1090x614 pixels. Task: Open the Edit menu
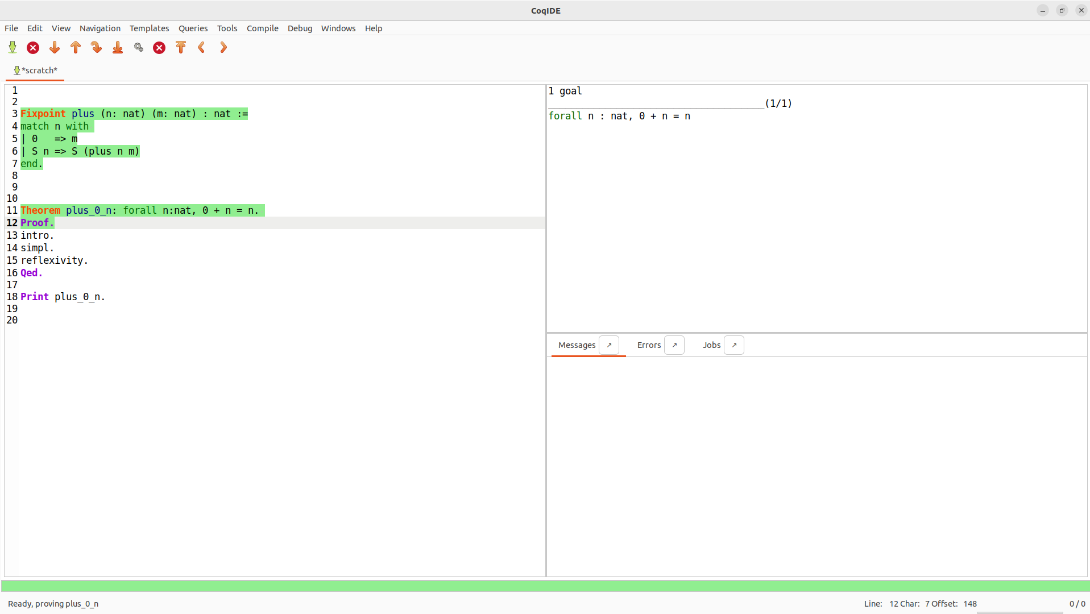click(x=35, y=28)
